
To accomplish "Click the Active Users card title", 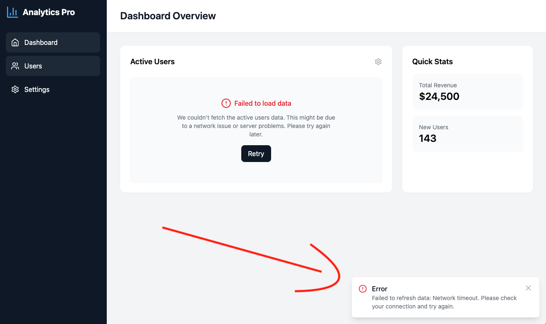I will point(152,62).
